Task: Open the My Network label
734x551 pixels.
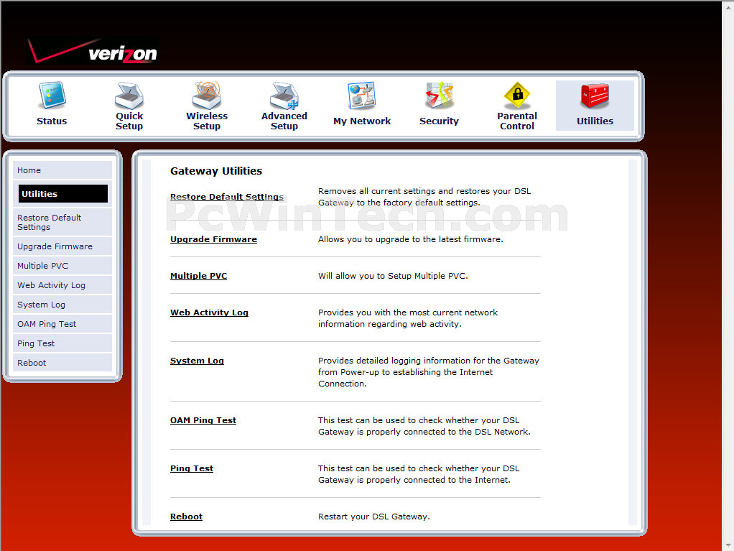Action: pyautogui.click(x=362, y=121)
